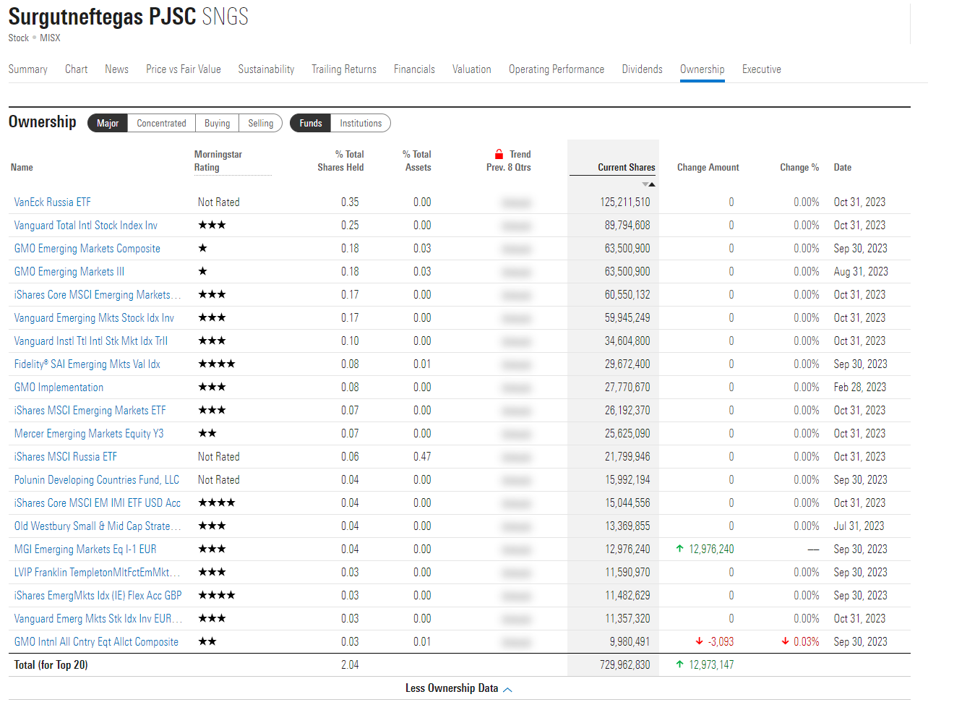This screenshot has width=975, height=710.
Task: Select the Buying filter option
Action: point(217,123)
